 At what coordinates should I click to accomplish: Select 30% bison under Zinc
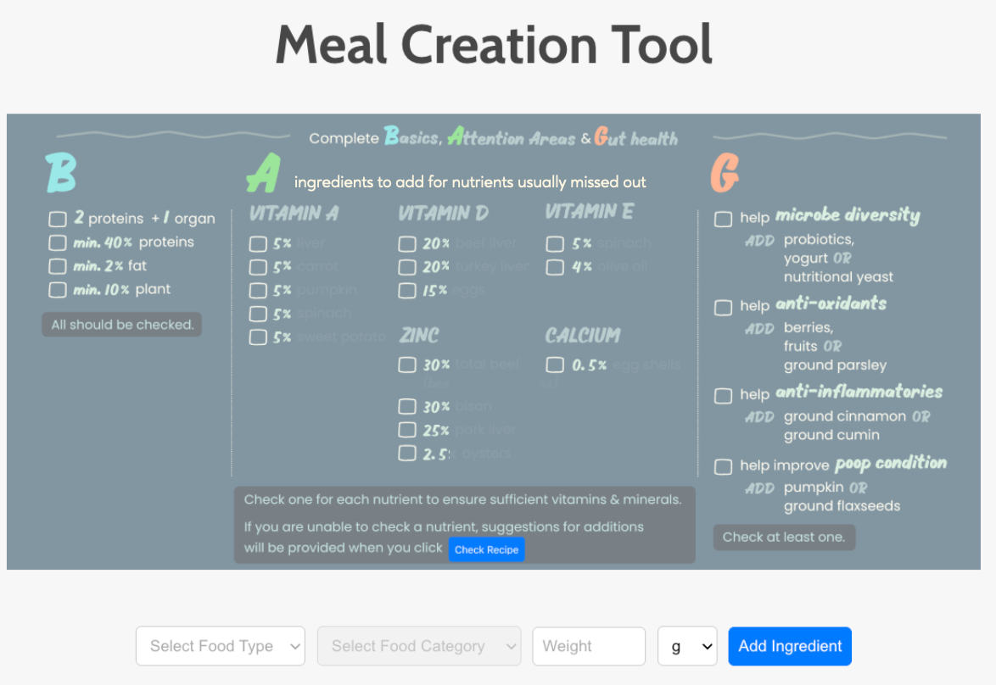point(407,407)
